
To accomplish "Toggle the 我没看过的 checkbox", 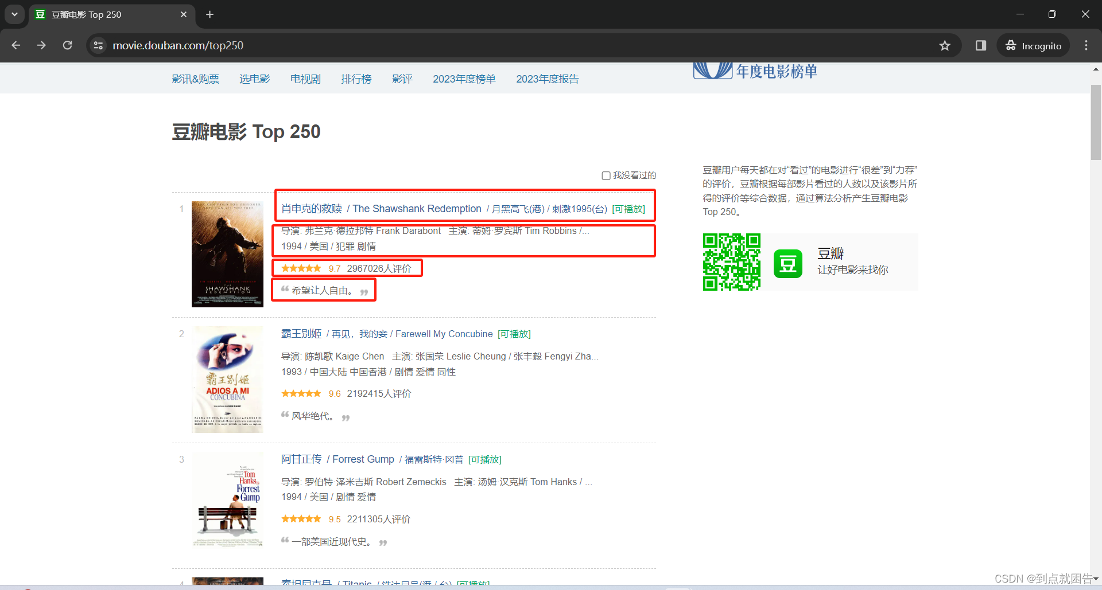I will [606, 175].
